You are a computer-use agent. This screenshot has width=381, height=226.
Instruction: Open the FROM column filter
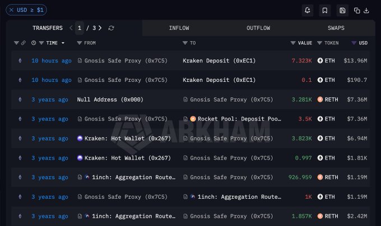point(79,43)
